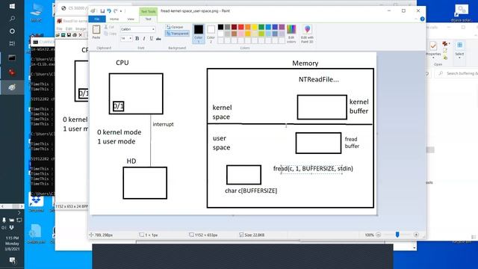Select the Text ribbon tab
Image resolution: width=478 pixels, height=269 pixels.
point(148,19)
